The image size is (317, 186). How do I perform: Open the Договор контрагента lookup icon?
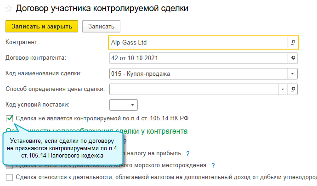pyautogui.click(x=292, y=58)
